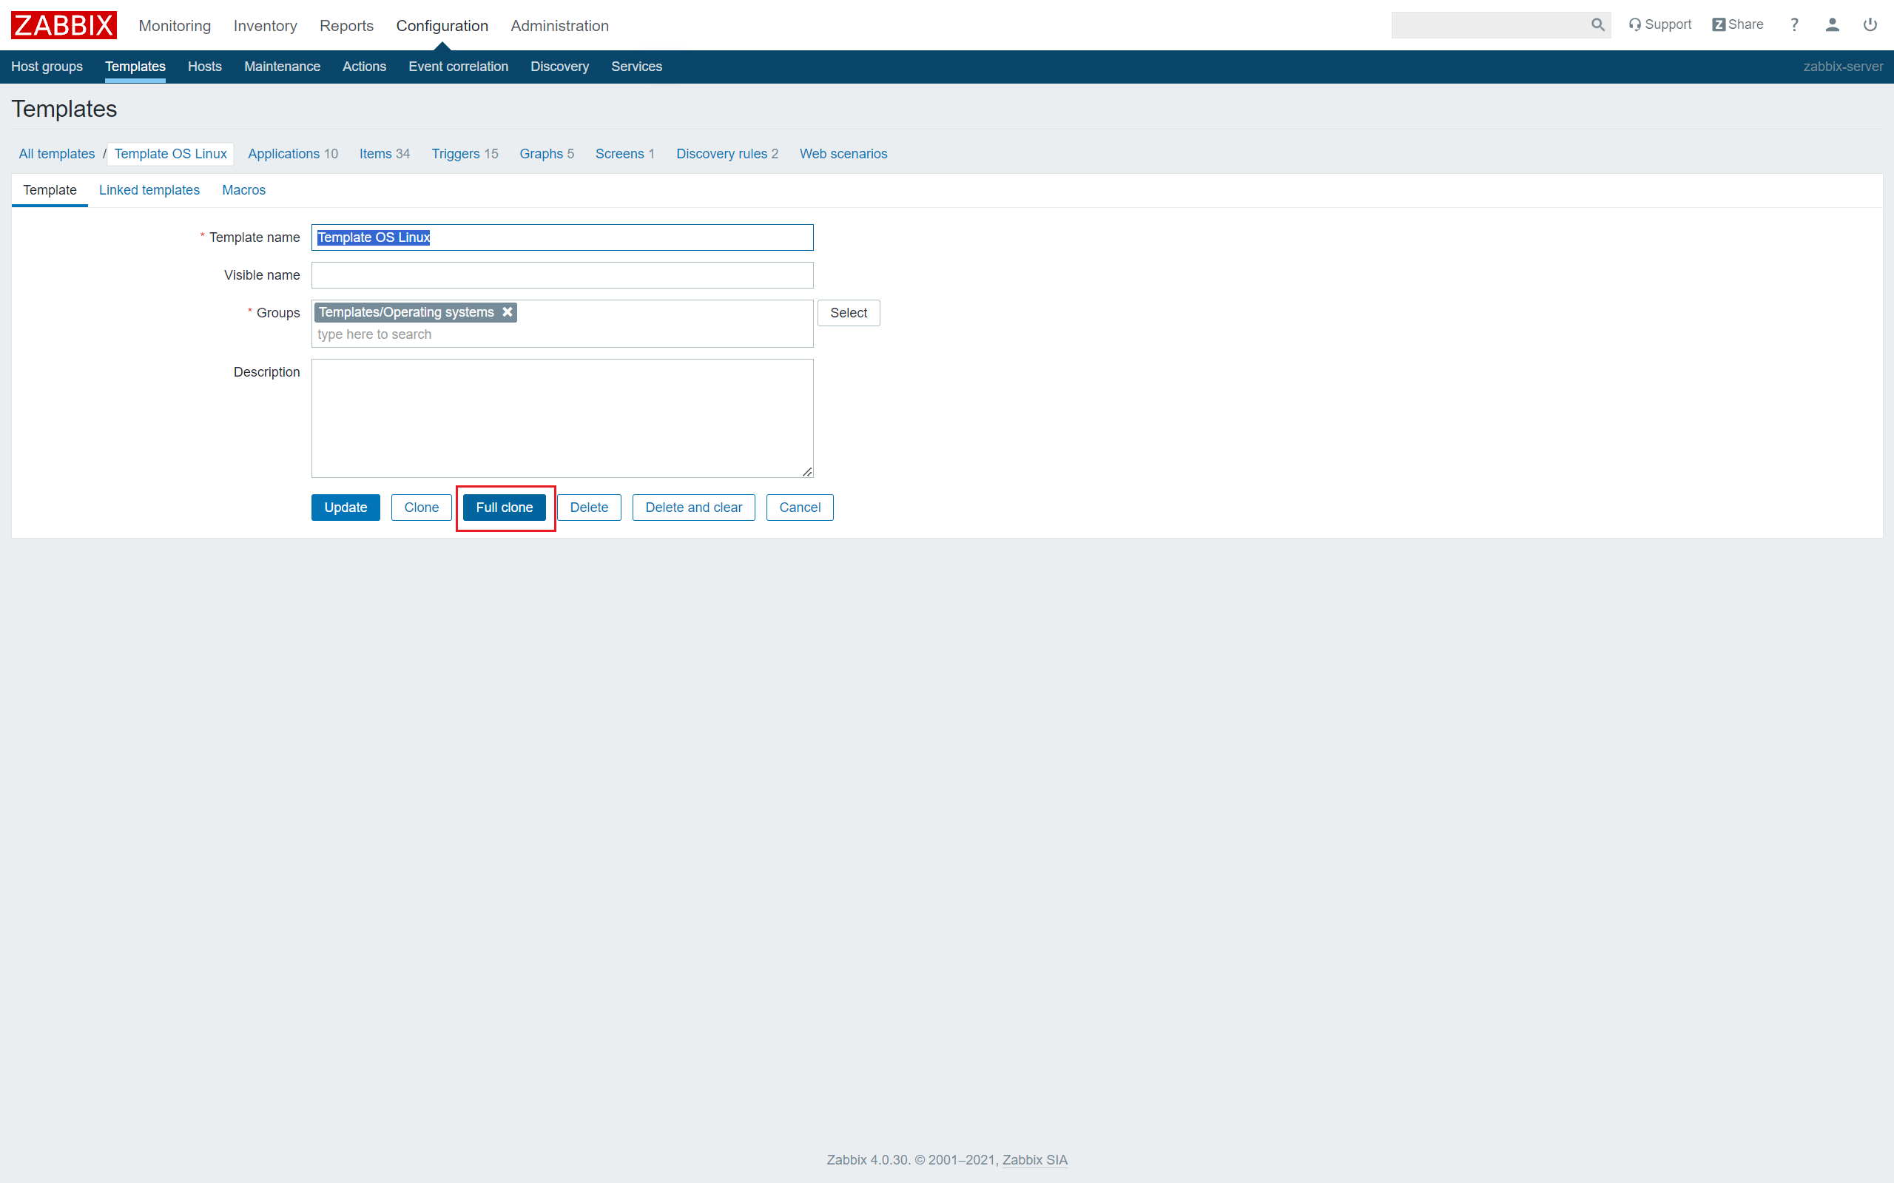Open the user profile icon
This screenshot has height=1183, width=1894.
[1832, 25]
